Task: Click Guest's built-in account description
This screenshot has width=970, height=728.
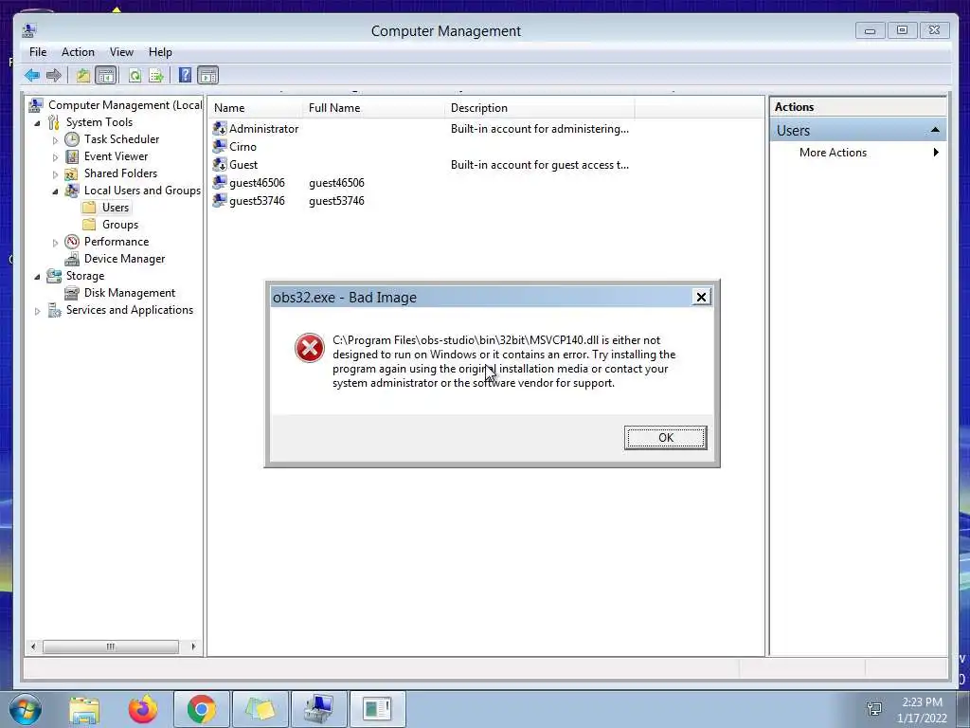Action: (539, 165)
